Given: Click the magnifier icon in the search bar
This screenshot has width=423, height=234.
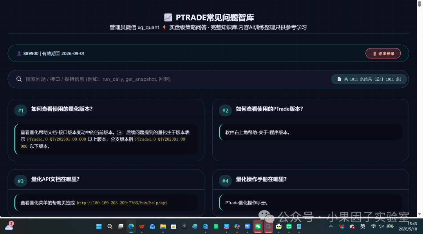Looking at the screenshot, I should tap(19, 79).
